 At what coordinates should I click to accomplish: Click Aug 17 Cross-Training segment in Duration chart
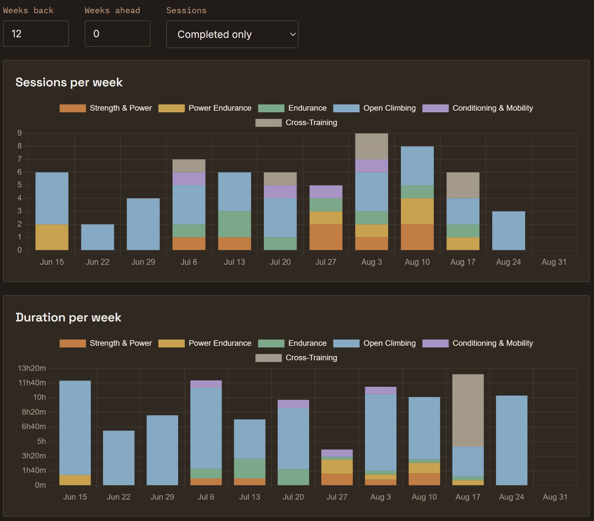[468, 410]
